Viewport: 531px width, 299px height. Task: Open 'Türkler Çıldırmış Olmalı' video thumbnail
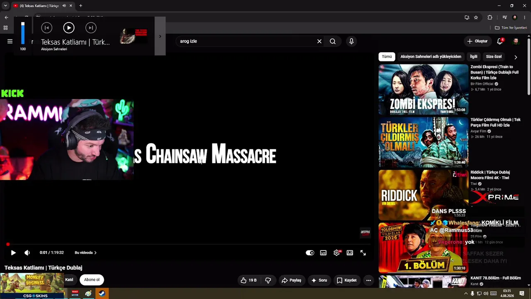423,142
